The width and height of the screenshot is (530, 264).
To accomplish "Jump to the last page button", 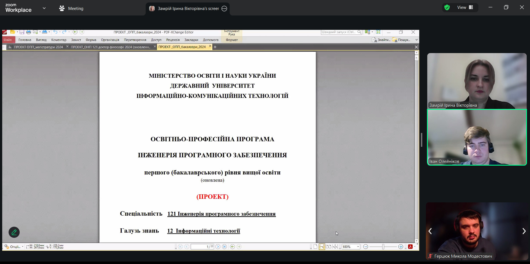I will click(225, 247).
